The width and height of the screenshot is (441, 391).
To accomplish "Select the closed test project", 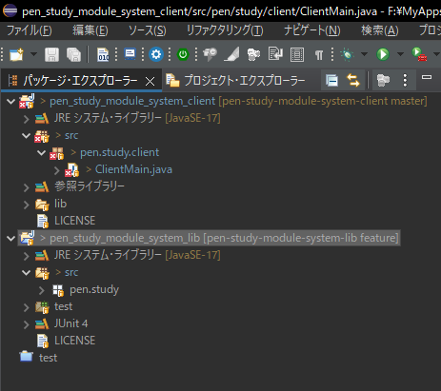I will (x=48, y=358).
